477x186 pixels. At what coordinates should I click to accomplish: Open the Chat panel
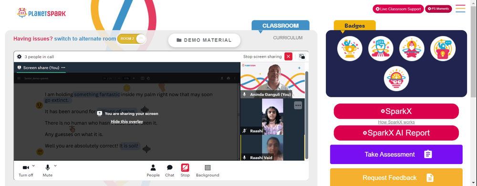(x=170, y=171)
